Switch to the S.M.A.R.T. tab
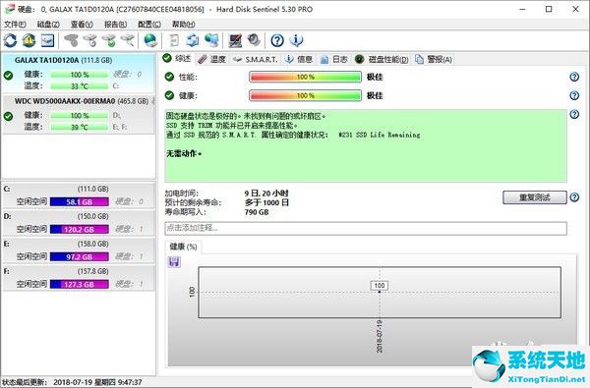Screen dimensions: 590x388 (255, 59)
